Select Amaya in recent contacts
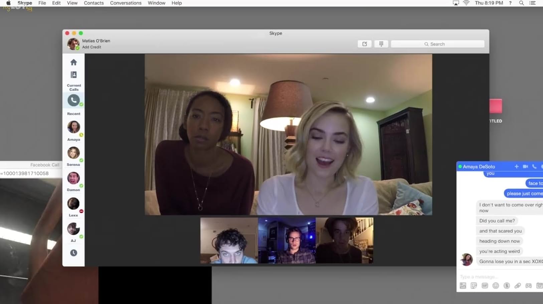 73,127
